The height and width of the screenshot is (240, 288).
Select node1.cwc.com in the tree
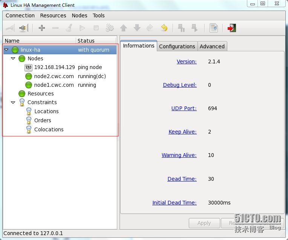(54, 85)
